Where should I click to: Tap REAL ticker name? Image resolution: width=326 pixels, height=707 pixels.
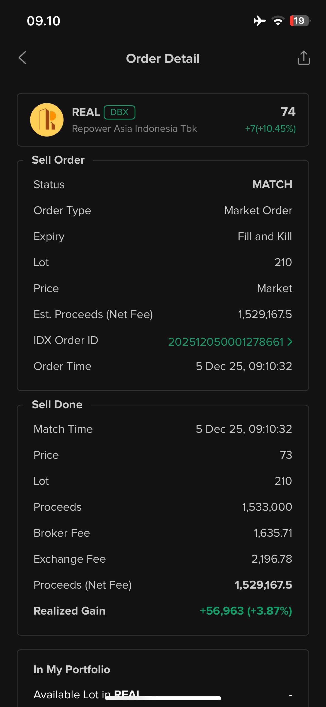coord(86,112)
